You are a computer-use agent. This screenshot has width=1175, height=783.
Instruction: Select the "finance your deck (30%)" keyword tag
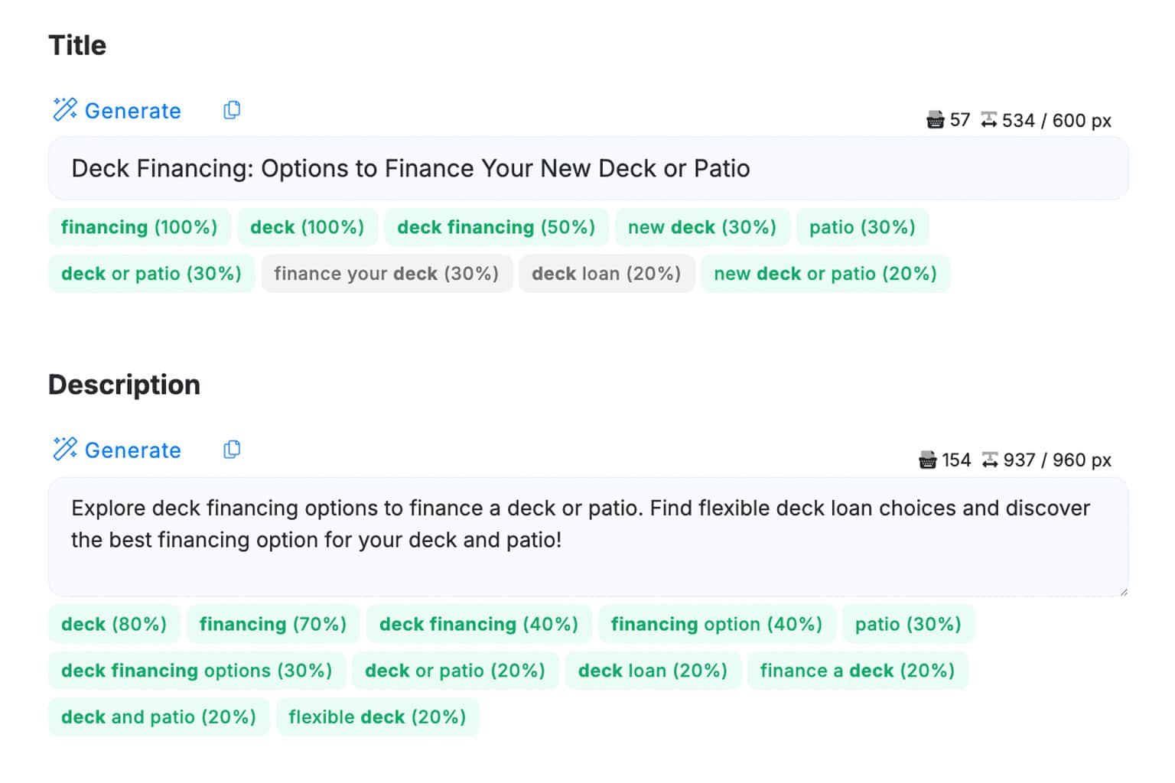click(386, 274)
